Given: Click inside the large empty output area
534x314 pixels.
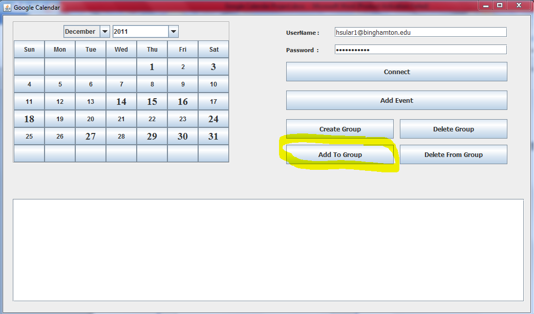Looking at the screenshot, I should (x=268, y=250).
